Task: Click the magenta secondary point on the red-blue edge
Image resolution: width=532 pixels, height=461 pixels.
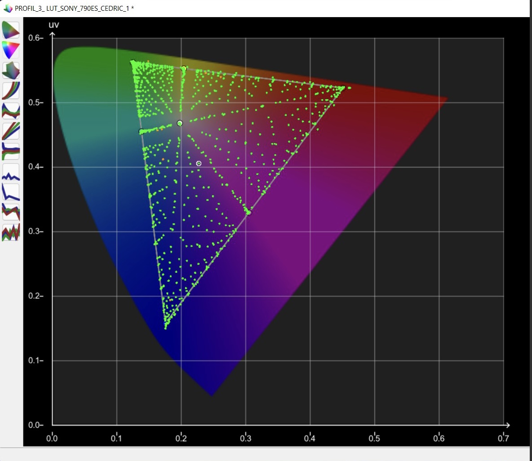Action: 248,213
